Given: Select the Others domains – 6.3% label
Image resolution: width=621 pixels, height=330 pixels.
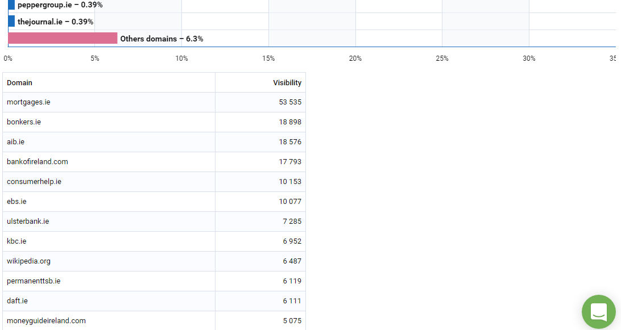Looking at the screenshot, I should pyautogui.click(x=162, y=39).
